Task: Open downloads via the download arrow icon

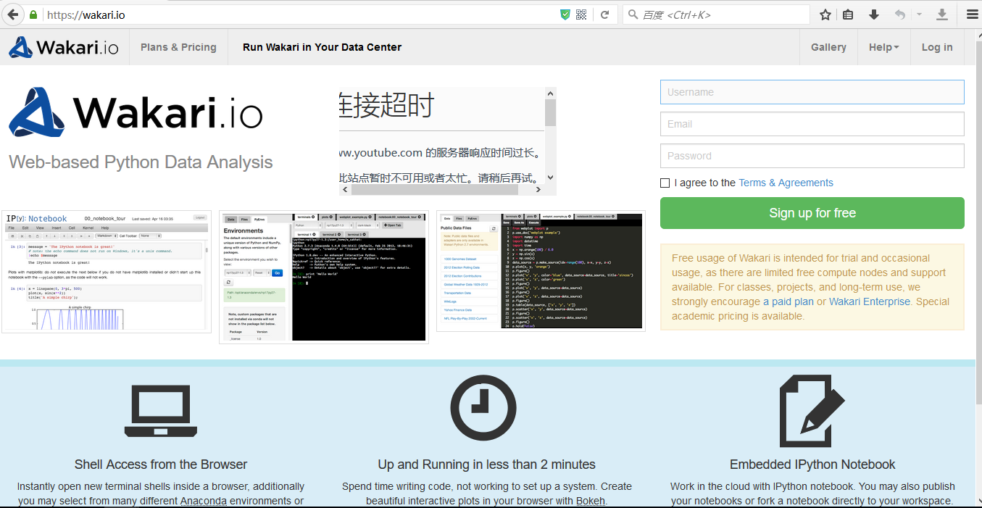Action: point(874,14)
